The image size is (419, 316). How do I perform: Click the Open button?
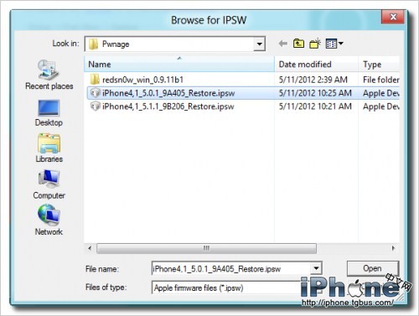coord(373,268)
